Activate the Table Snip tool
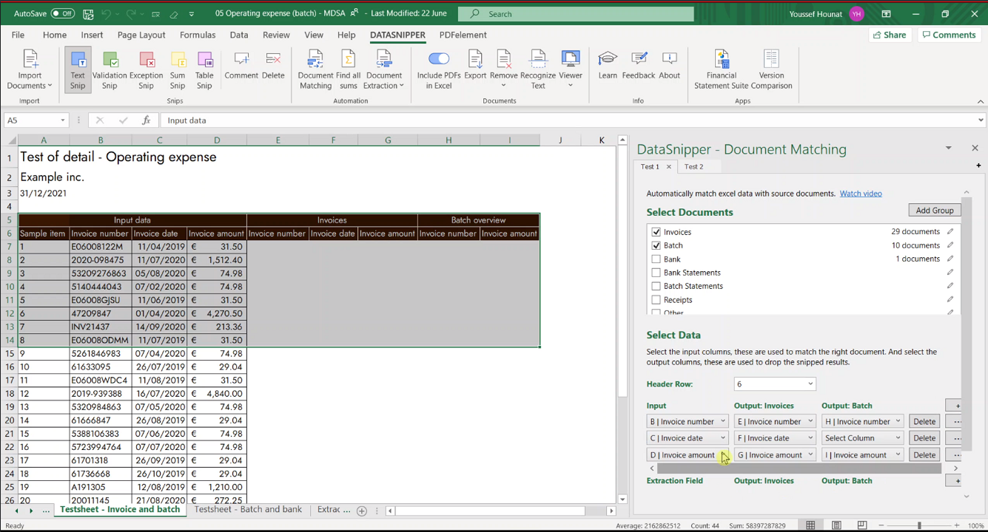The image size is (988, 532). point(204,70)
